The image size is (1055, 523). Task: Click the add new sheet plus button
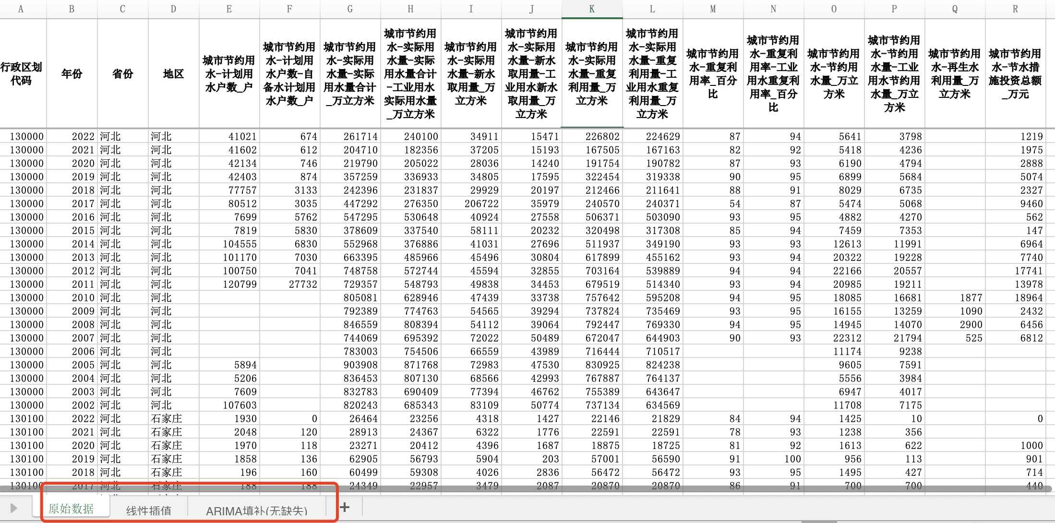(x=345, y=507)
